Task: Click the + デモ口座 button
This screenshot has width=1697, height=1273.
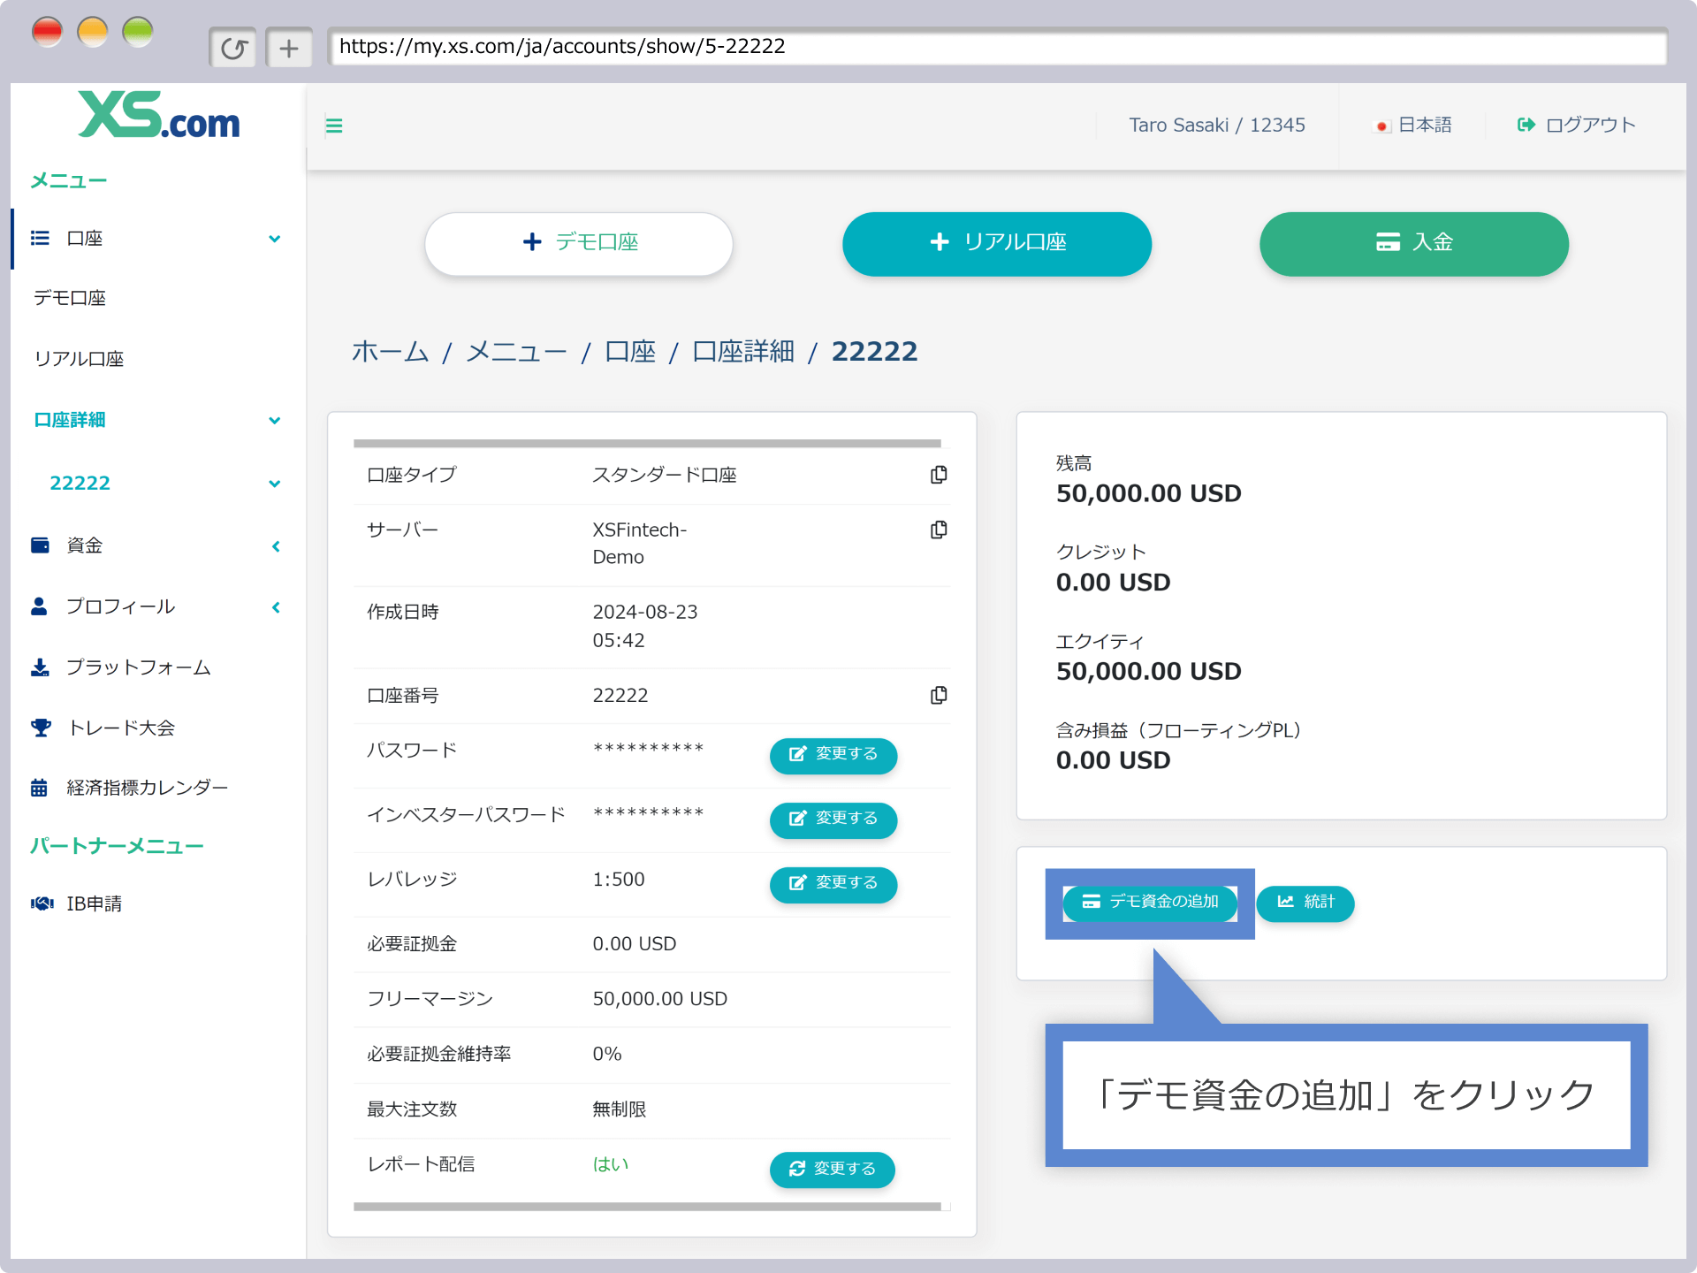Action: [x=579, y=243]
